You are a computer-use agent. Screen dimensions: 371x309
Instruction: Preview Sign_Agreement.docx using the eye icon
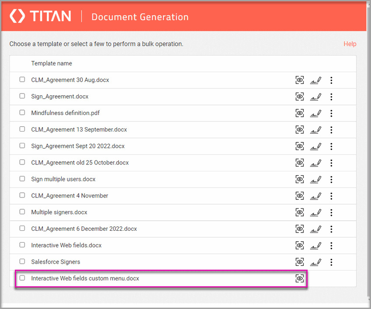coord(299,97)
